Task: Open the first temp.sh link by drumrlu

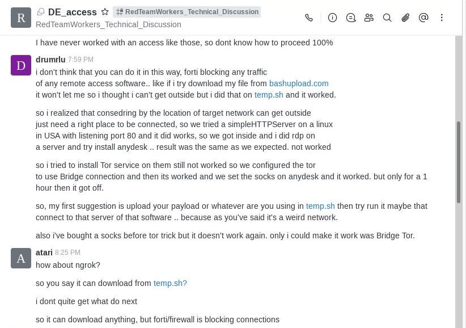Action: pos(269,95)
